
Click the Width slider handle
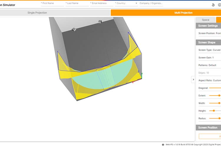[219, 103]
